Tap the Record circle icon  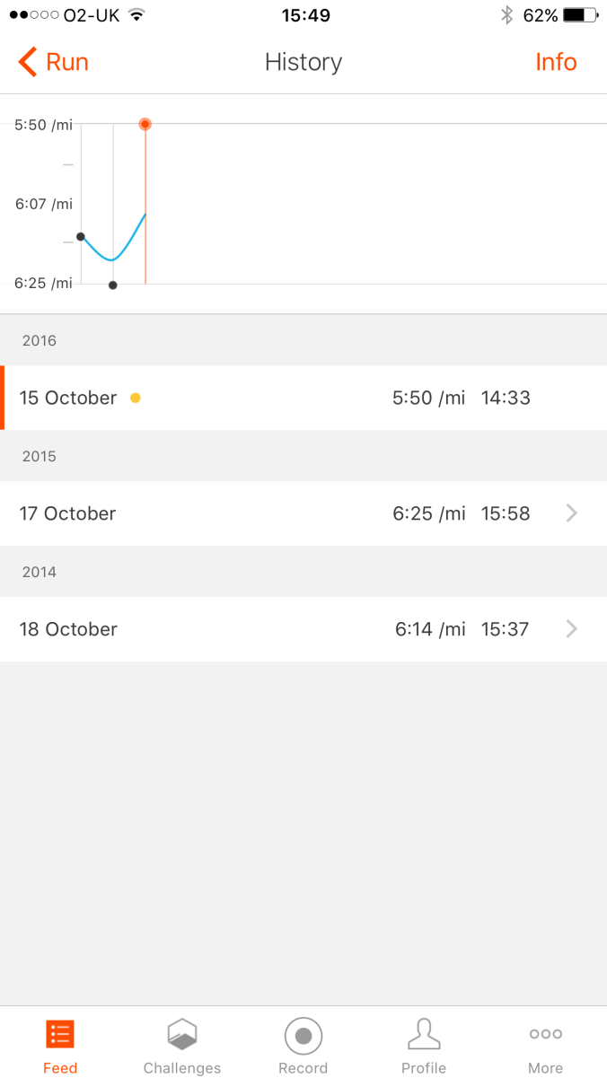click(303, 1035)
